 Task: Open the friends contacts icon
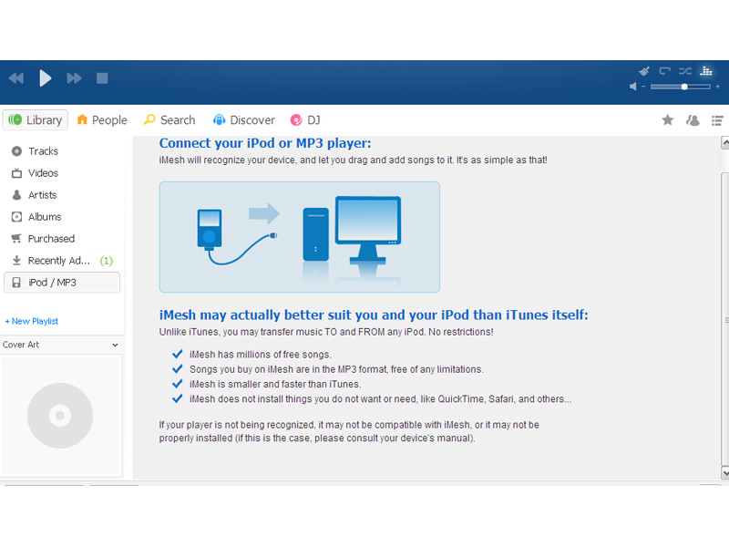point(693,120)
